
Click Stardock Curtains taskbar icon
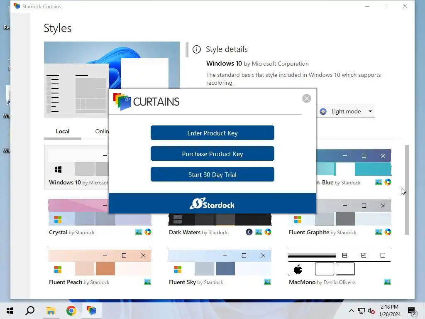91,311
